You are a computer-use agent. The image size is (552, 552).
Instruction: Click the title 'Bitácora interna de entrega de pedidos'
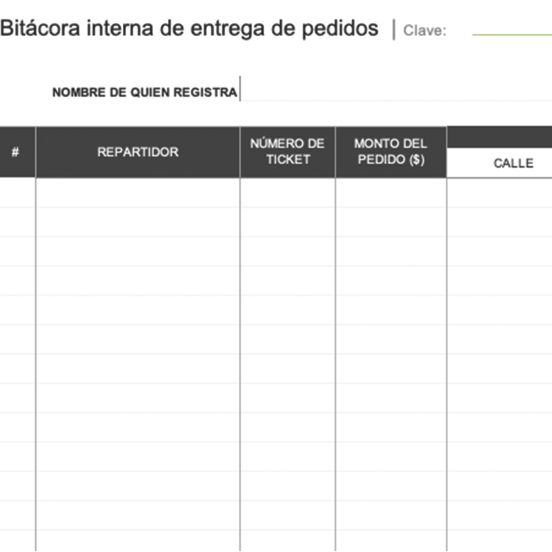[x=190, y=28]
